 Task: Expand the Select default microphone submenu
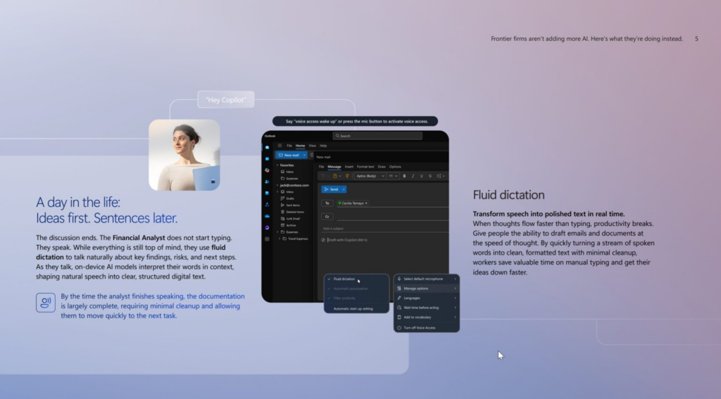(456, 279)
